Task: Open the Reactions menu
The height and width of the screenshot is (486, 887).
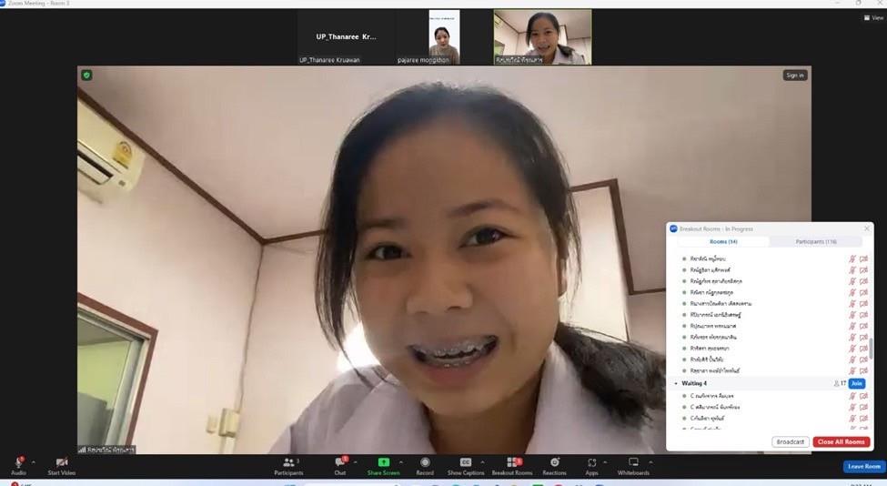Action: tap(554, 466)
